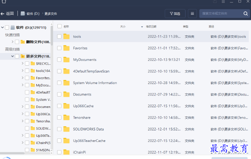Check the Favorites row checkbox
Viewport: 251px width, 159px height.
click(59, 48)
